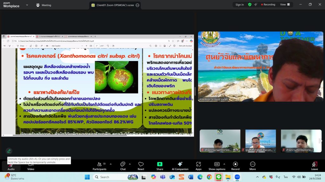Image resolution: width=325 pixels, height=182 pixels.
Task: Toggle Show captions on
Action: click(x=217, y=166)
